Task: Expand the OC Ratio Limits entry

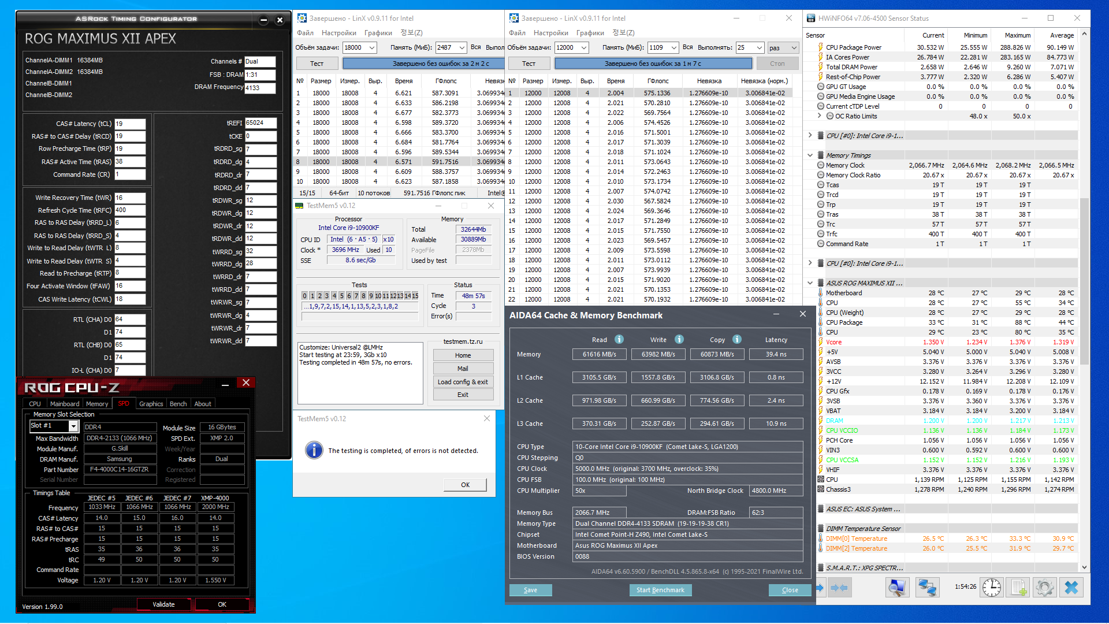Action: (x=819, y=116)
